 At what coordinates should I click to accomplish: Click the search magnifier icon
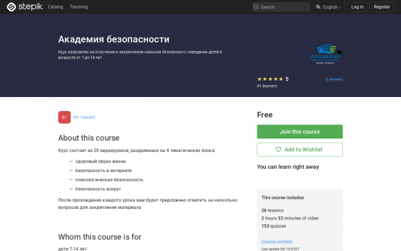pos(256,7)
